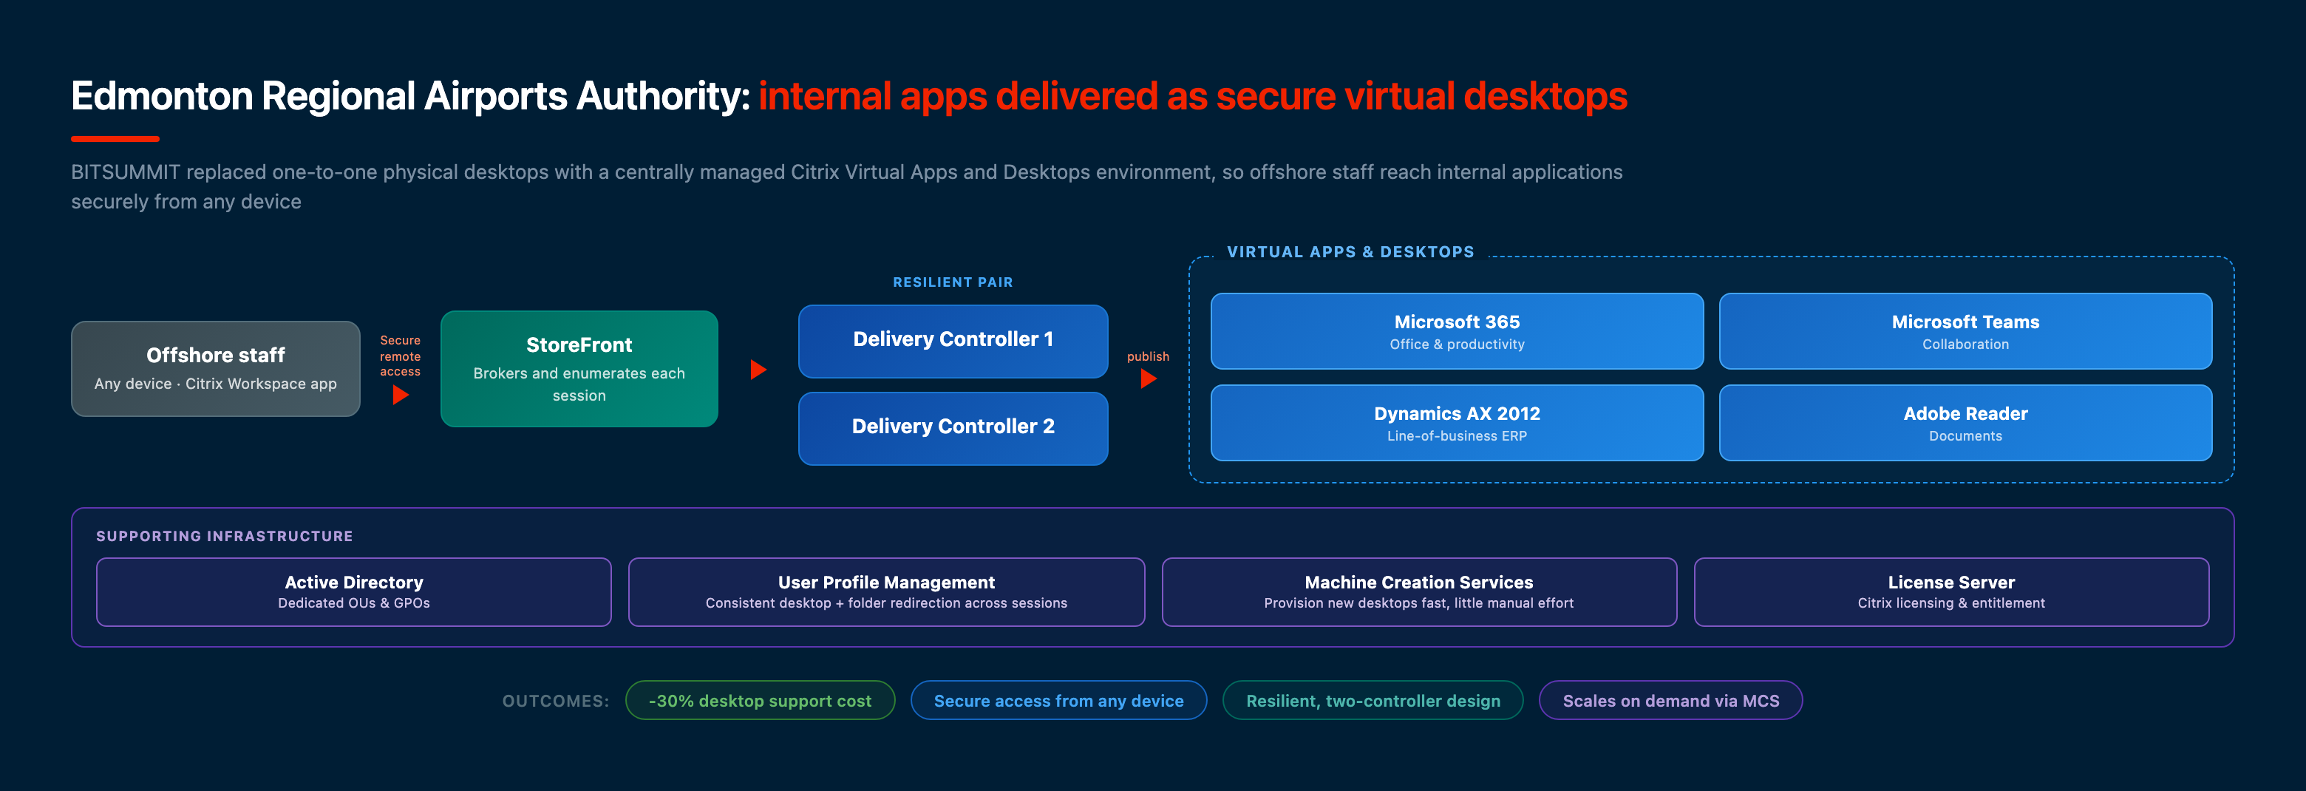This screenshot has width=2306, height=791.
Task: Click the Delivery Controller 2 box
Action: point(953,428)
